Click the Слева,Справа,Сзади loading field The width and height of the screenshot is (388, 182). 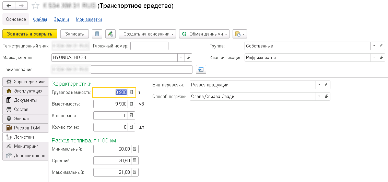pyautogui.click(x=252, y=96)
